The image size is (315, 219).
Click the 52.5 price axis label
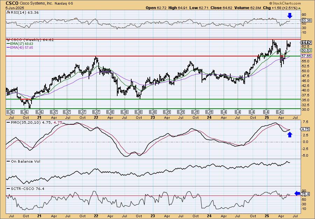(x=305, y=66)
